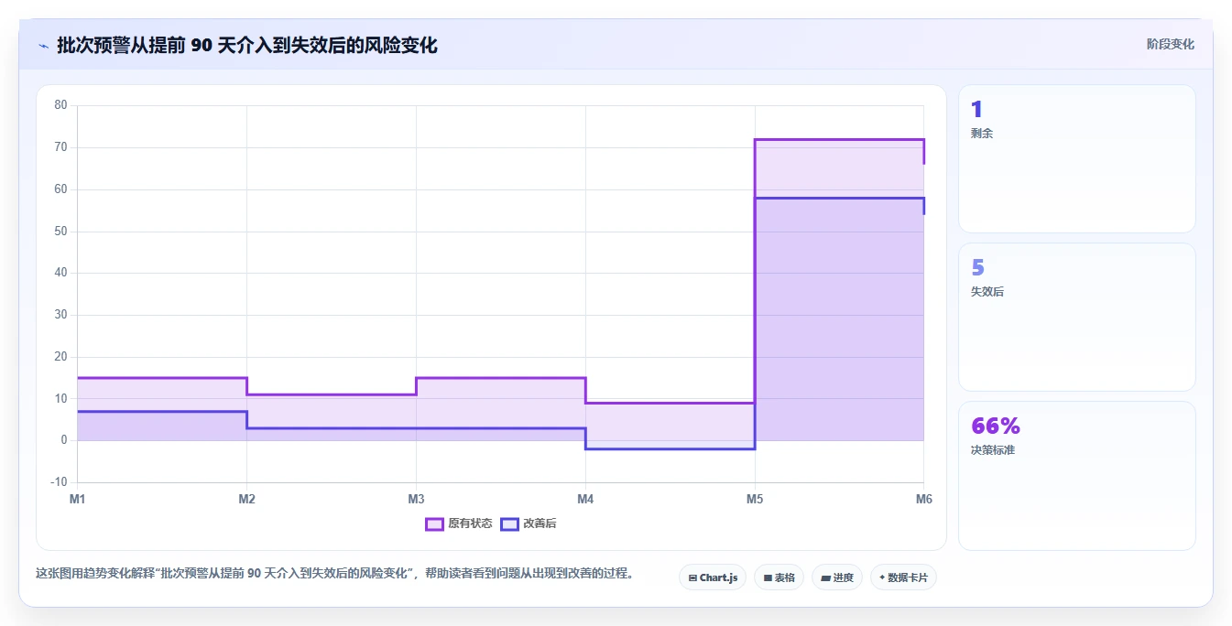1232x626 pixels.
Task: Click the icon inside 进度 chip
Action: point(825,577)
